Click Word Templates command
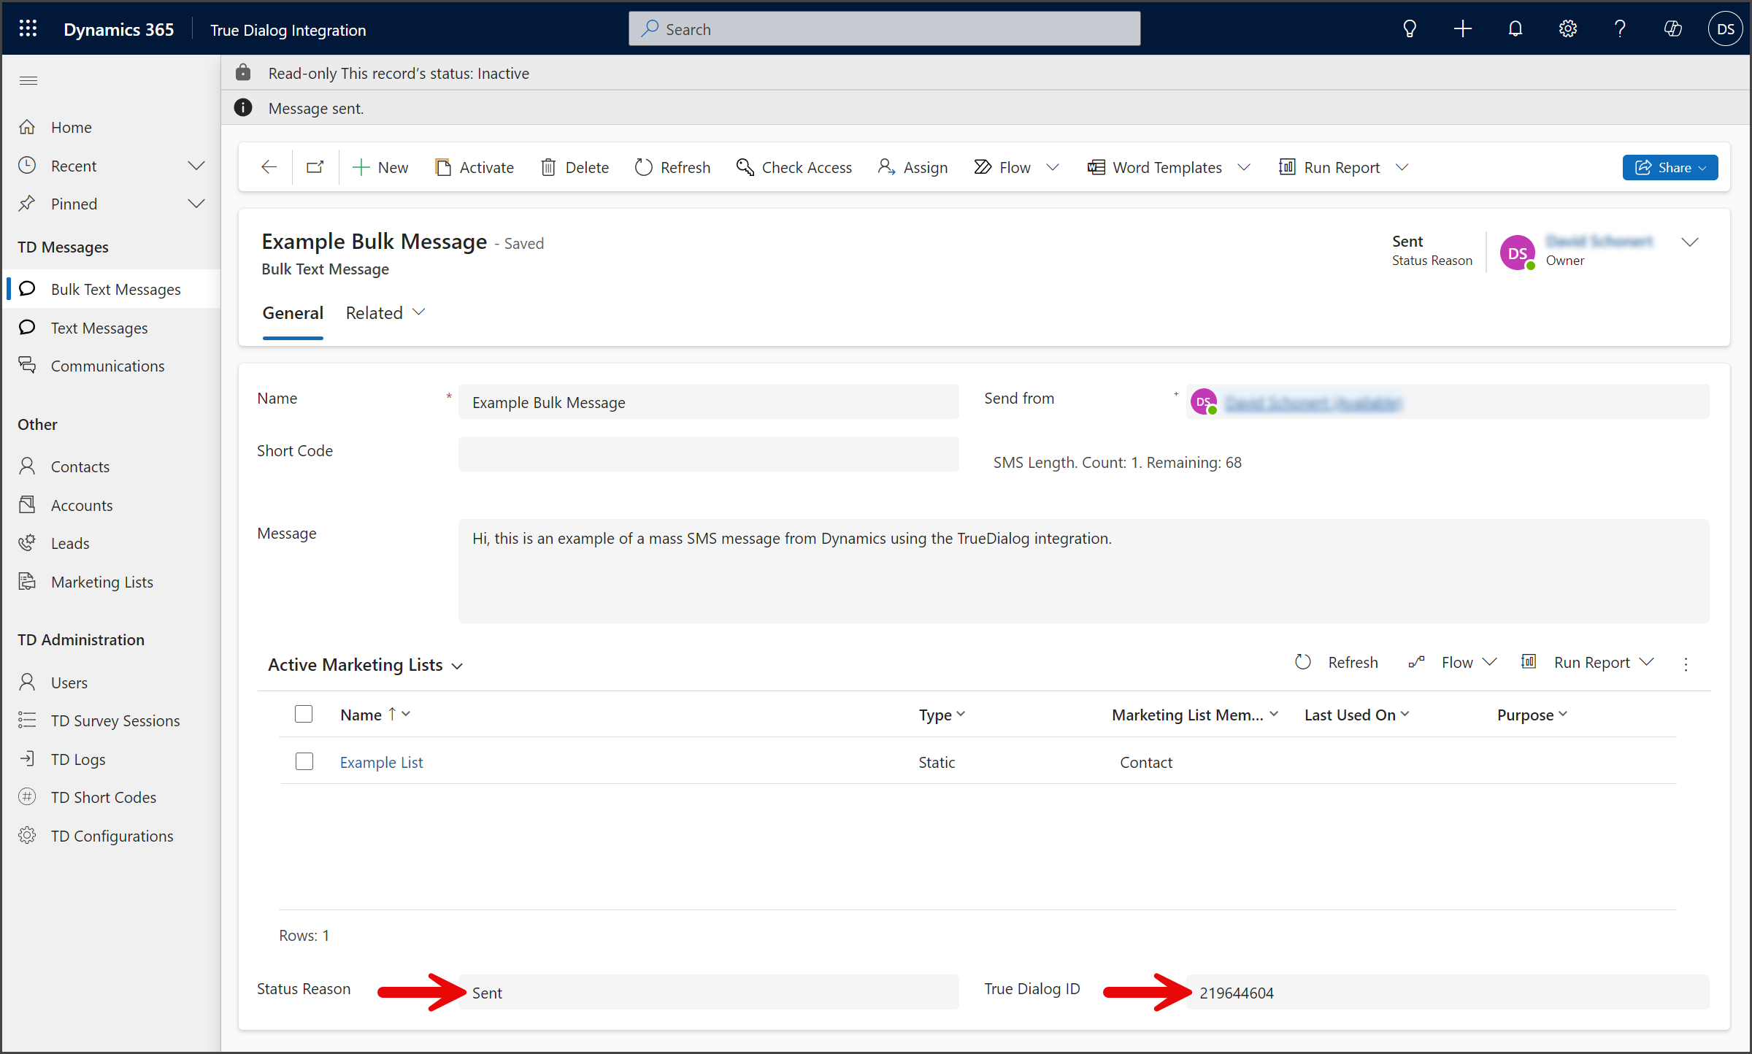Viewport: 1752px width, 1054px height. [1155, 167]
